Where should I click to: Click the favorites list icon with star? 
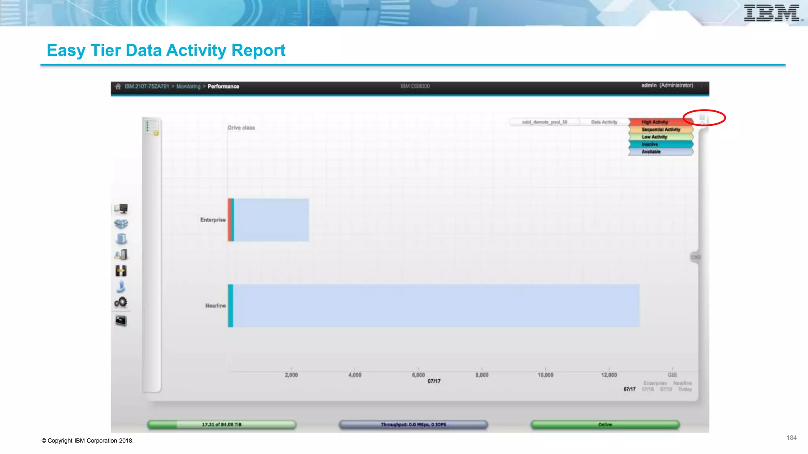tap(152, 128)
